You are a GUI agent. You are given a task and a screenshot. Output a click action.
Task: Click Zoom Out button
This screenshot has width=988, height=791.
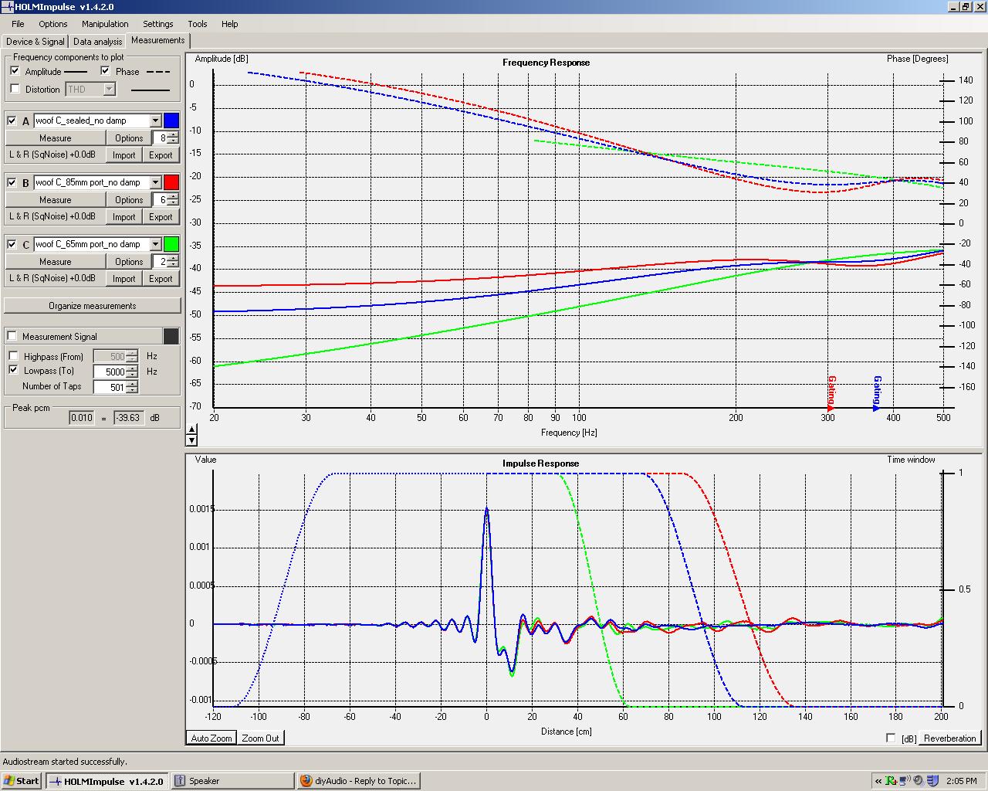(260, 738)
